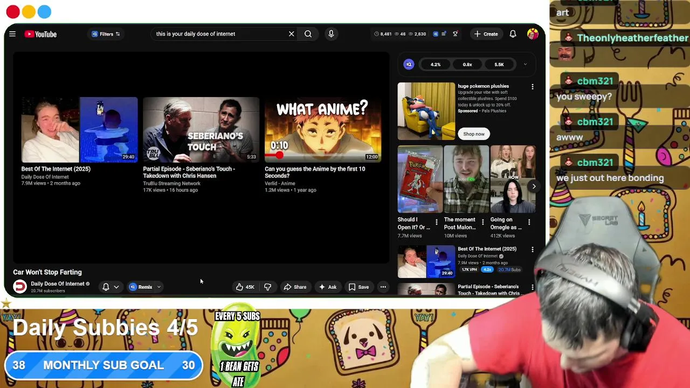Screen dimensions: 690x388
Task: Click cbm321 'we just out here bonding' username
Action: click(x=595, y=162)
